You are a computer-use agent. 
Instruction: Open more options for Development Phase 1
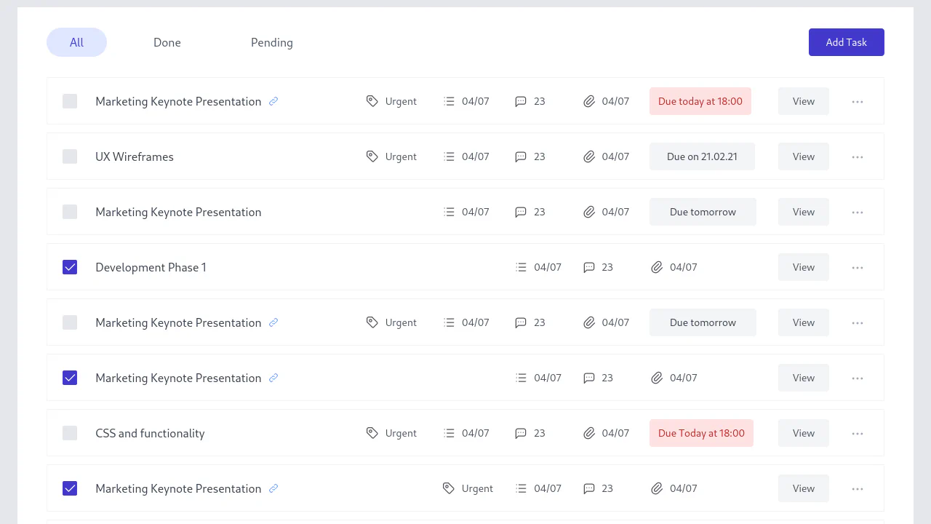(858, 267)
